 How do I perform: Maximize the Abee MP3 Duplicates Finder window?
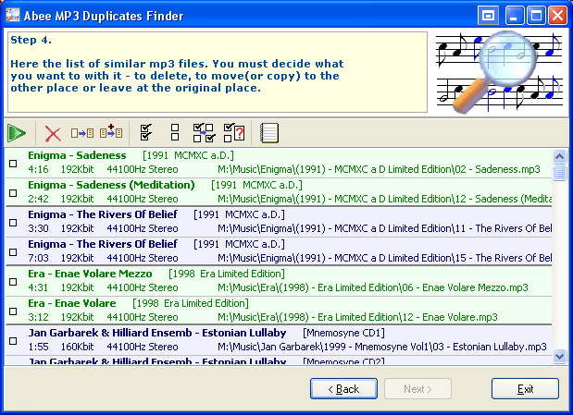pos(536,16)
